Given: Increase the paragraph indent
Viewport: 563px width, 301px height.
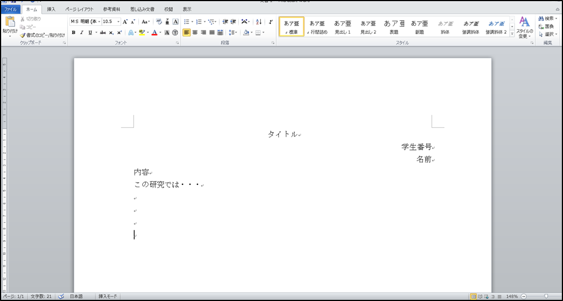Looking at the screenshot, I should point(233,22).
